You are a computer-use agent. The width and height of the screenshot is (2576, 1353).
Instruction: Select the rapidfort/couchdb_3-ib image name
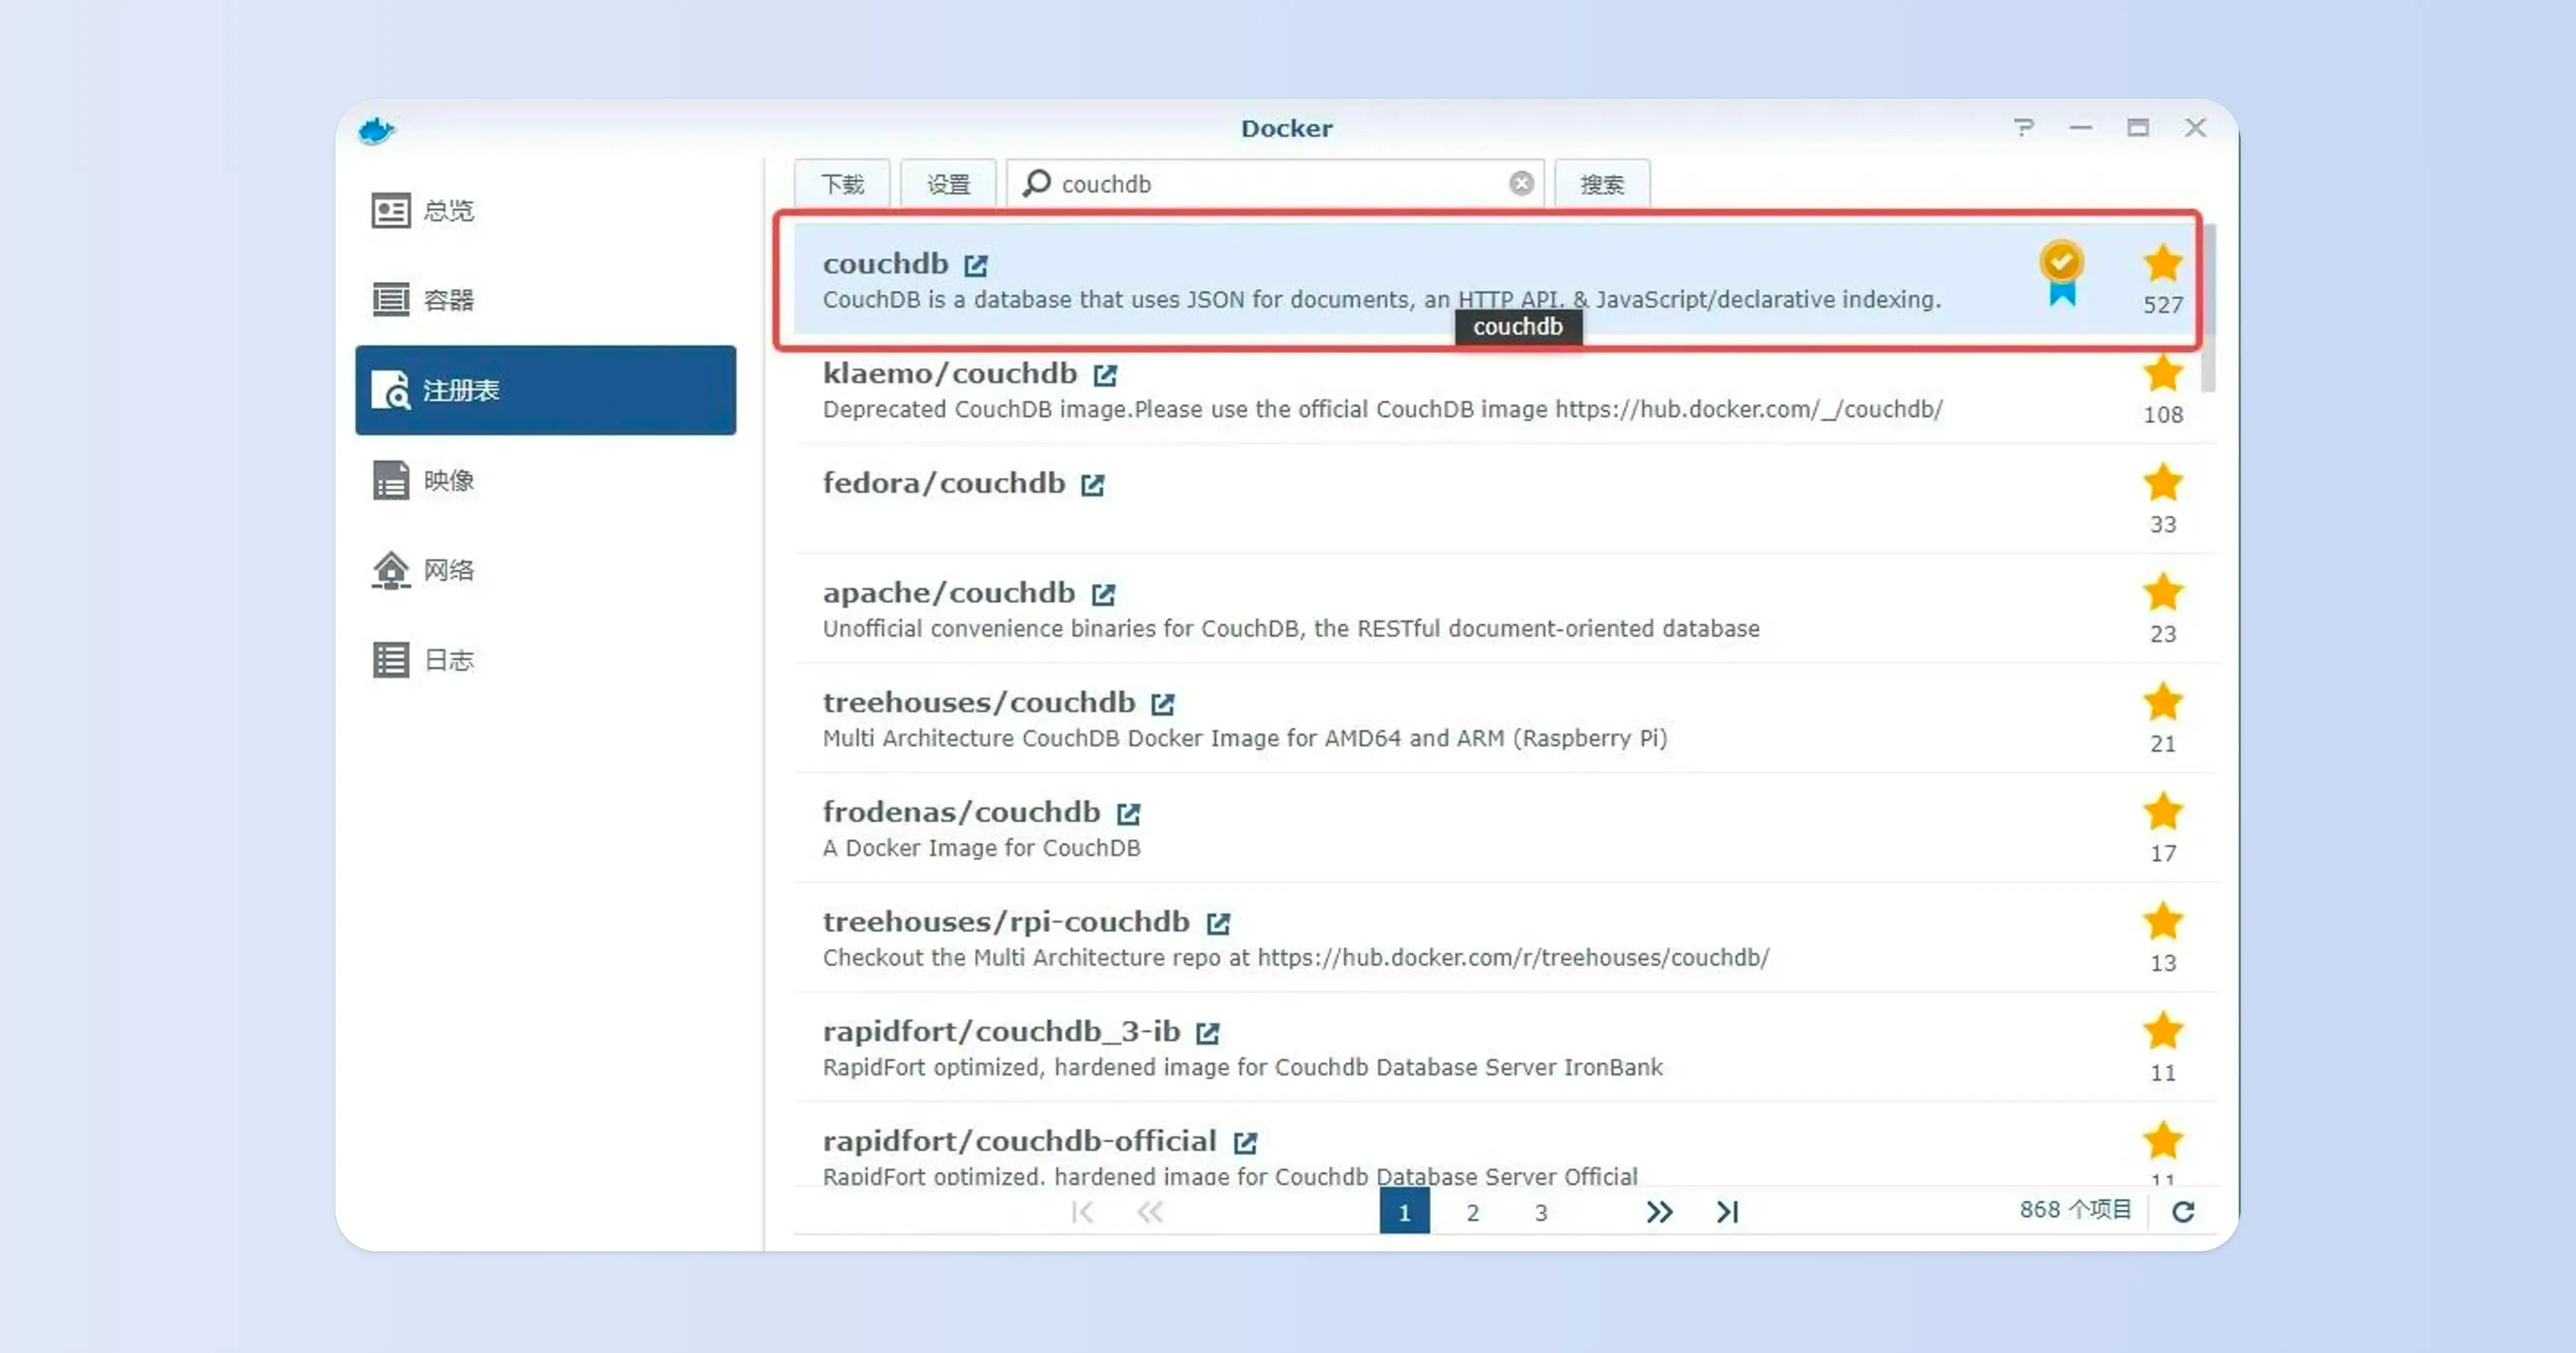click(x=1001, y=1031)
